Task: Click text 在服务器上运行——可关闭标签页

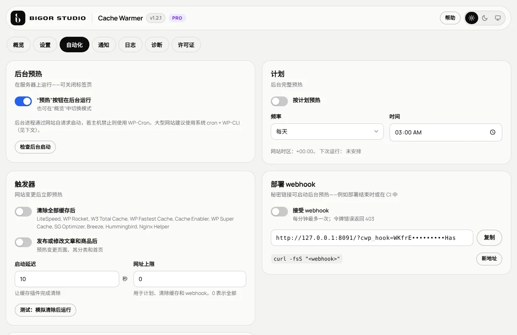Action: click(53, 85)
